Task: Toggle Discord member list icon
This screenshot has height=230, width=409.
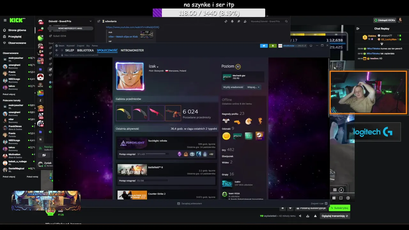Action: coord(245,21)
